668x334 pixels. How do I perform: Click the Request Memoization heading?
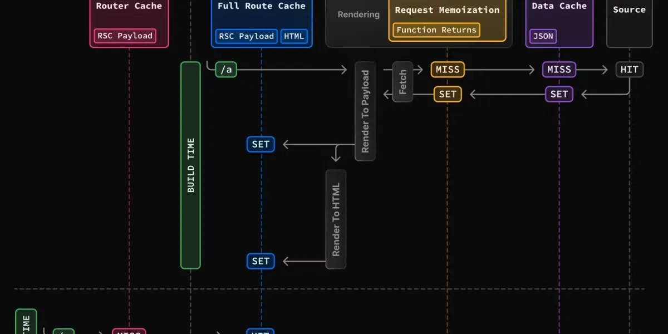pyautogui.click(x=447, y=10)
